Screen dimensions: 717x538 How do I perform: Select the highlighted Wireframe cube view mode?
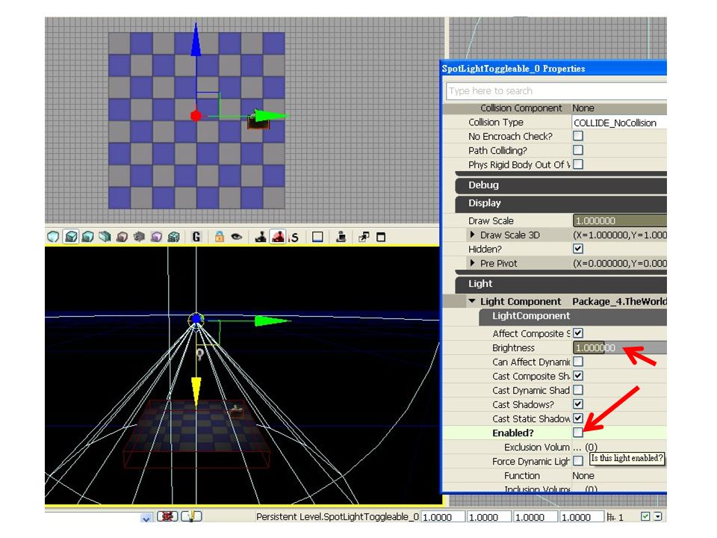(71, 237)
